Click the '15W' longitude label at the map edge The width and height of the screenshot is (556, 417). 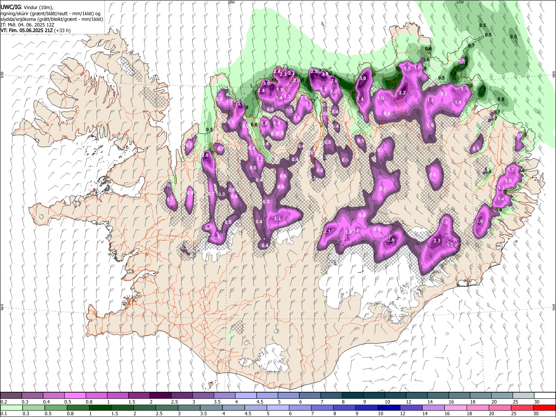coord(460,2)
